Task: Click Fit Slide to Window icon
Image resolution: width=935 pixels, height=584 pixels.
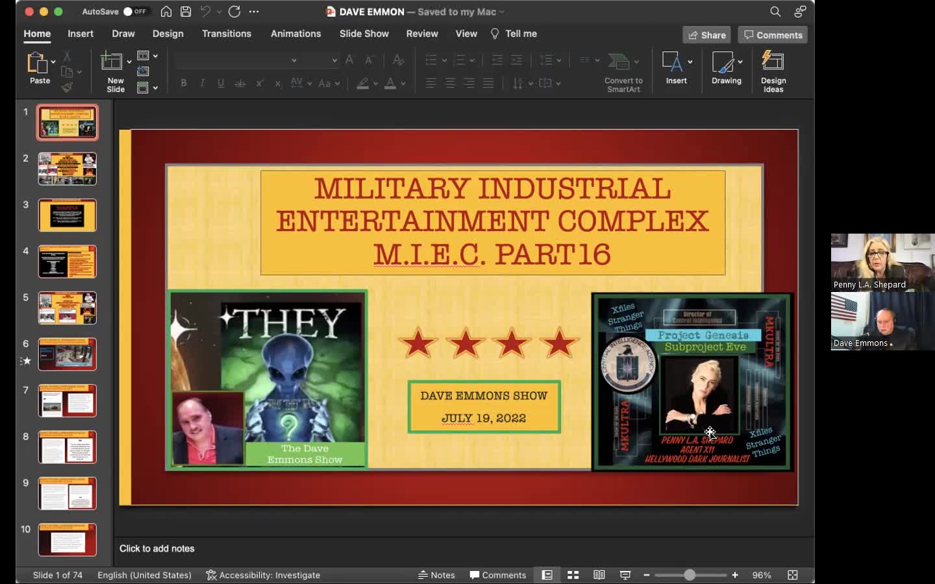Action: pos(793,575)
